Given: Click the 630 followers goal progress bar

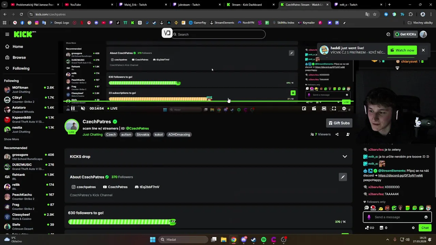Looking at the screenshot, I should (x=122, y=222).
